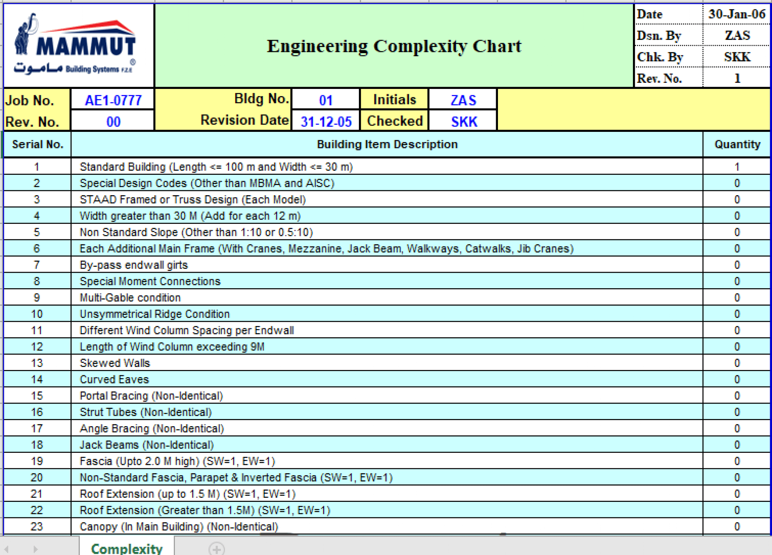Click the Mammut Building Systems logo
The width and height of the screenshot is (772, 555).
pos(75,45)
